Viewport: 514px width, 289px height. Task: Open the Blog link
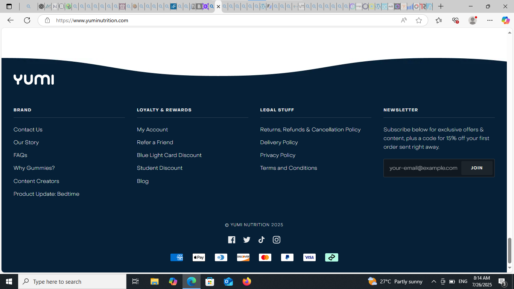143,181
